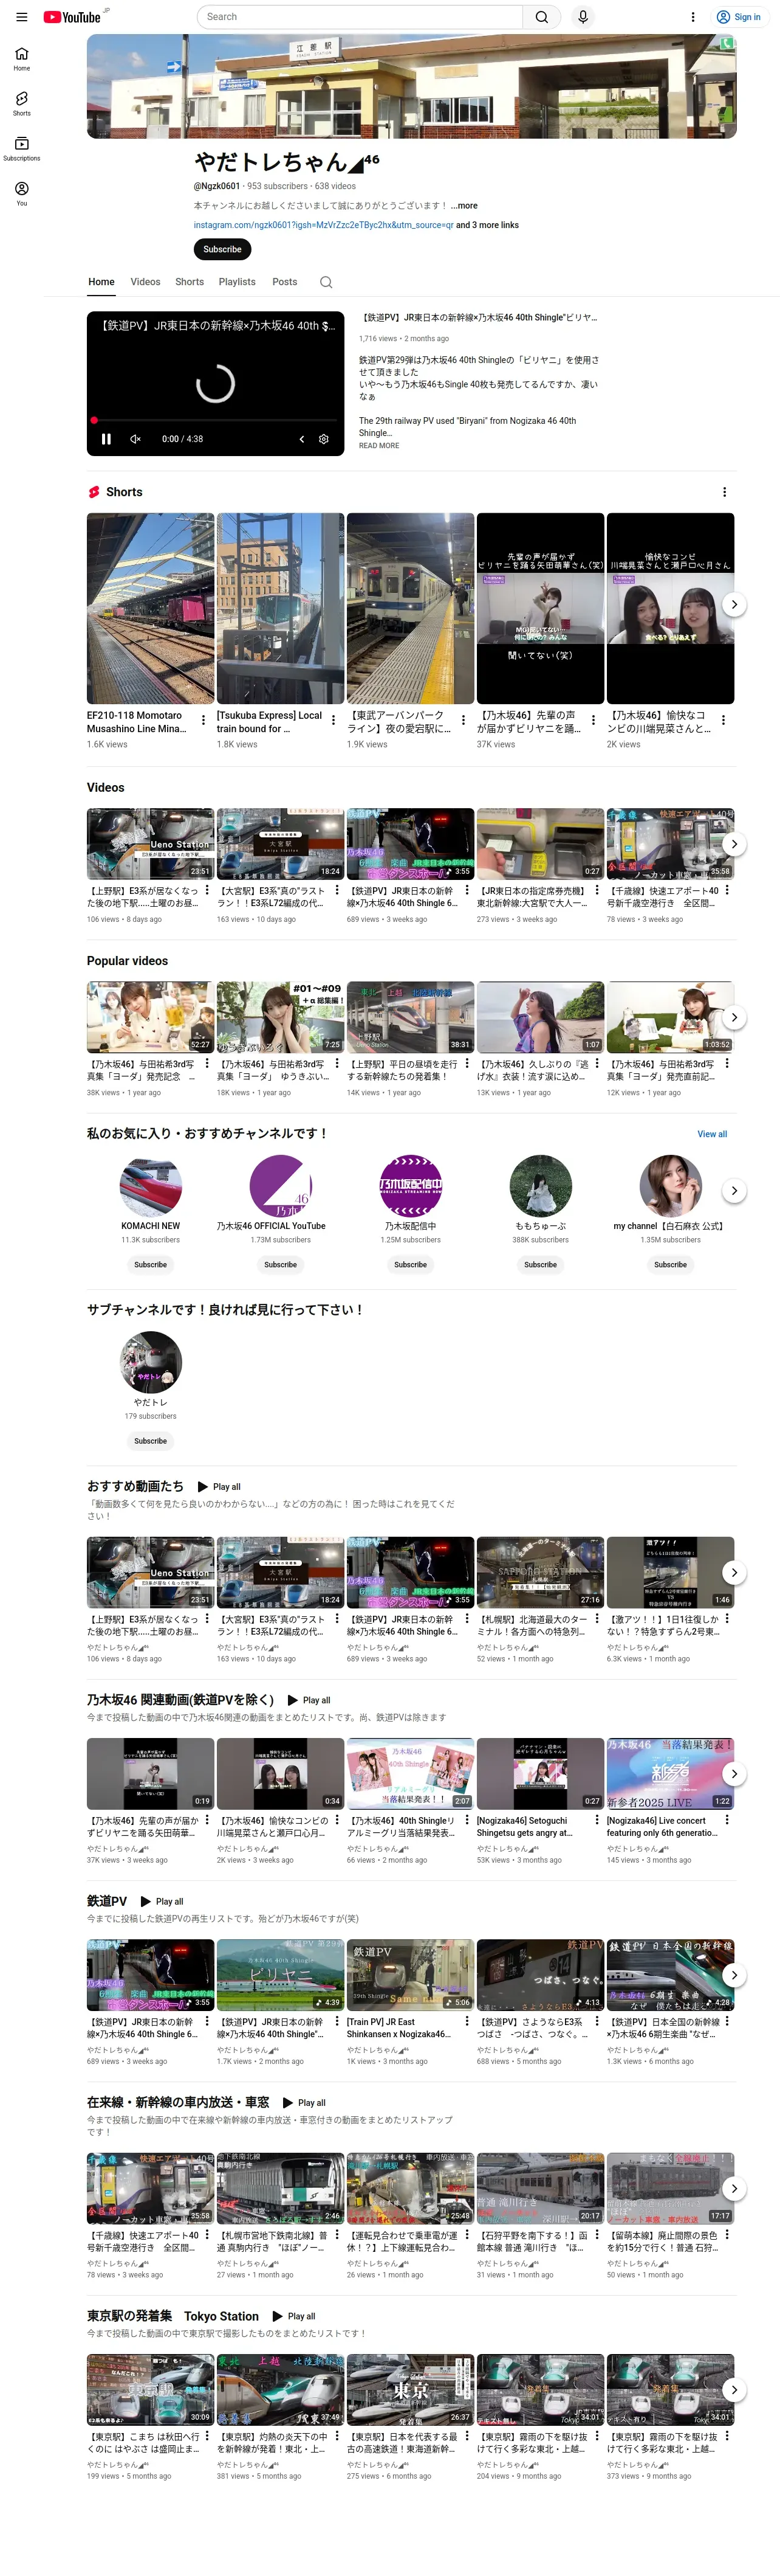780x2576 pixels.
Task: Subscribe to ももちゅーぶ channel
Action: click(x=540, y=1265)
